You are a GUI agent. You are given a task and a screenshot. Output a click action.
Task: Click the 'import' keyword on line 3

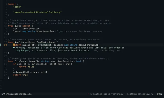tap(12, 4)
